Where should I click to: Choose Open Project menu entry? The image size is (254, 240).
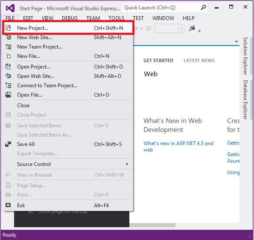pyautogui.click(x=68, y=67)
